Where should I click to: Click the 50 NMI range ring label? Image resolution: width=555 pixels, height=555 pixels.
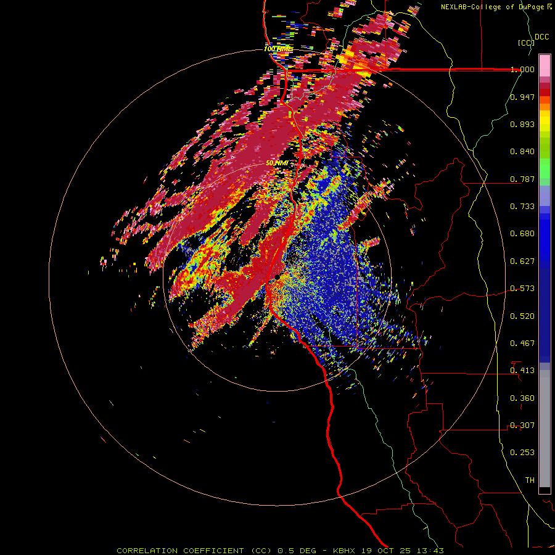pos(277,163)
